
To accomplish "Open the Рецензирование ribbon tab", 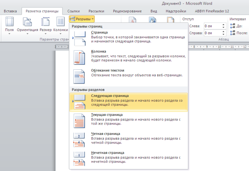I will [x=127, y=11].
